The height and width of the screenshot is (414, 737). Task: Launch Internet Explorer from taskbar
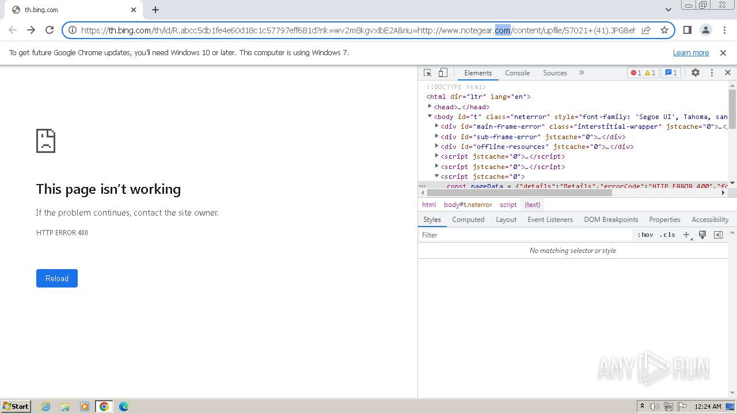46,407
